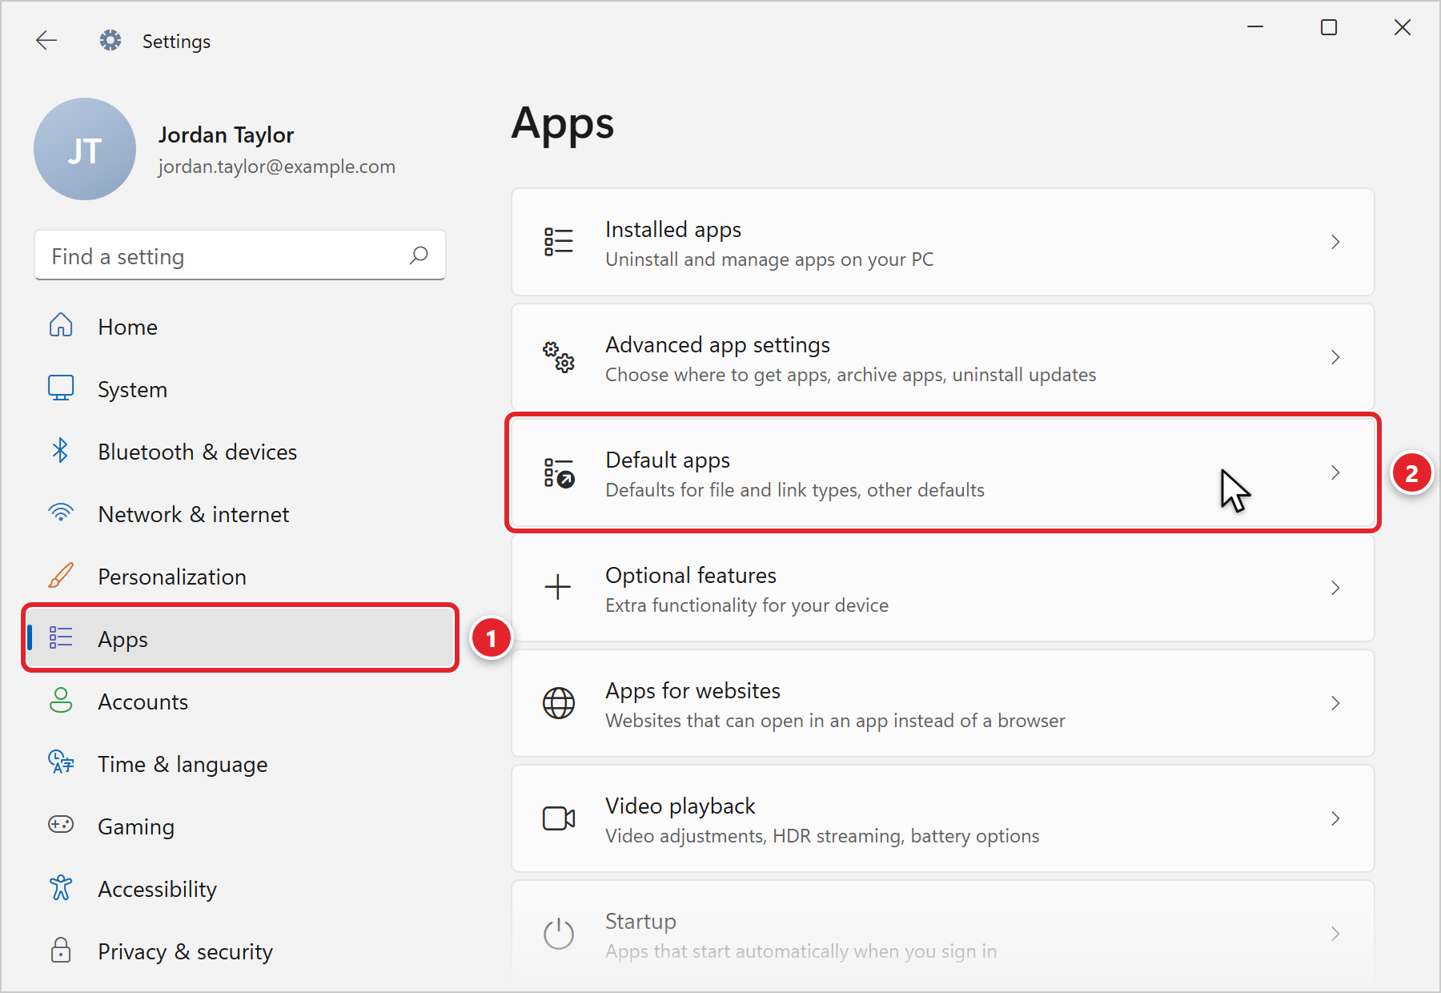The height and width of the screenshot is (993, 1441).
Task: Maximize the Settings window
Action: click(1329, 27)
